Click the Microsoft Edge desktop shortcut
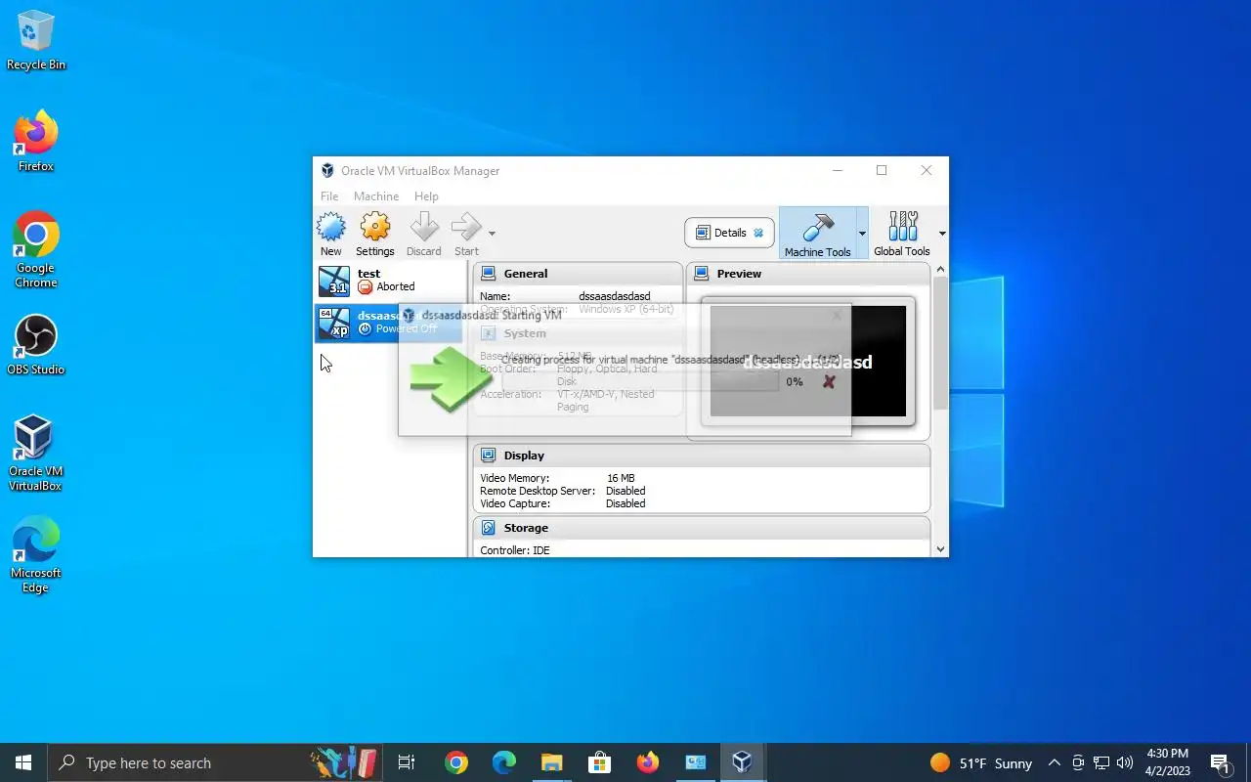 coord(36,555)
